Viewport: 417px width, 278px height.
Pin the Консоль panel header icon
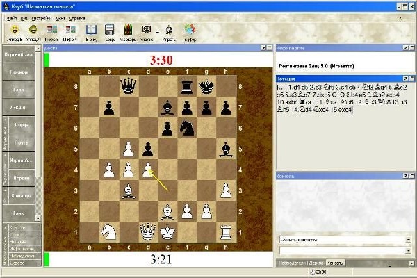pyautogui.click(x=406, y=176)
